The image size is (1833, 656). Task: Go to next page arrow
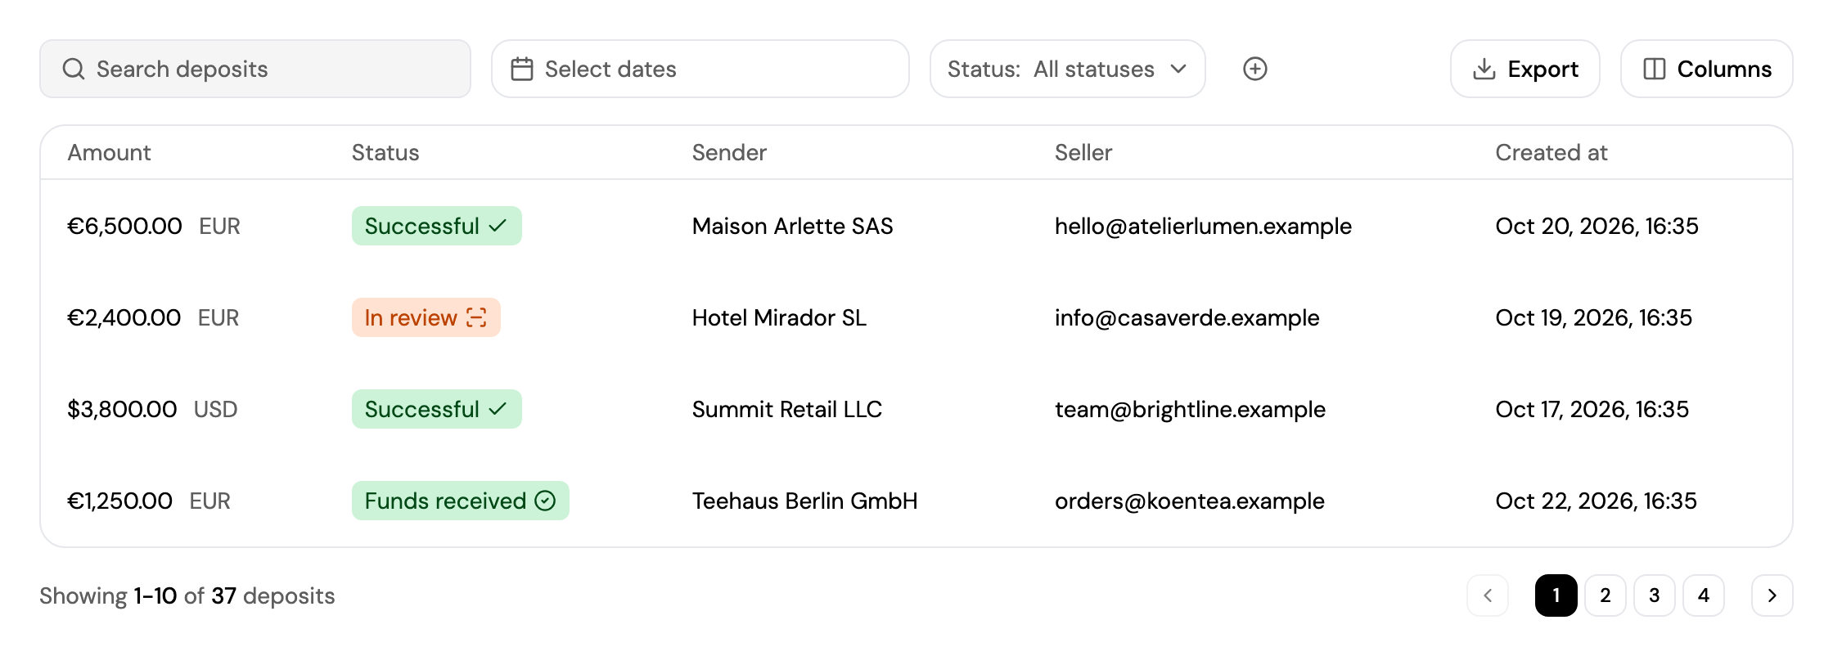coord(1772,595)
